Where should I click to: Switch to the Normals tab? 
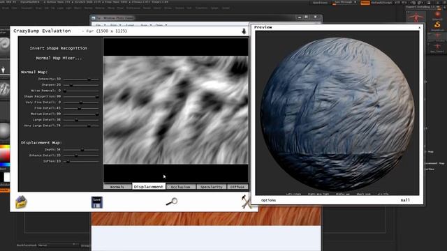(x=117, y=187)
